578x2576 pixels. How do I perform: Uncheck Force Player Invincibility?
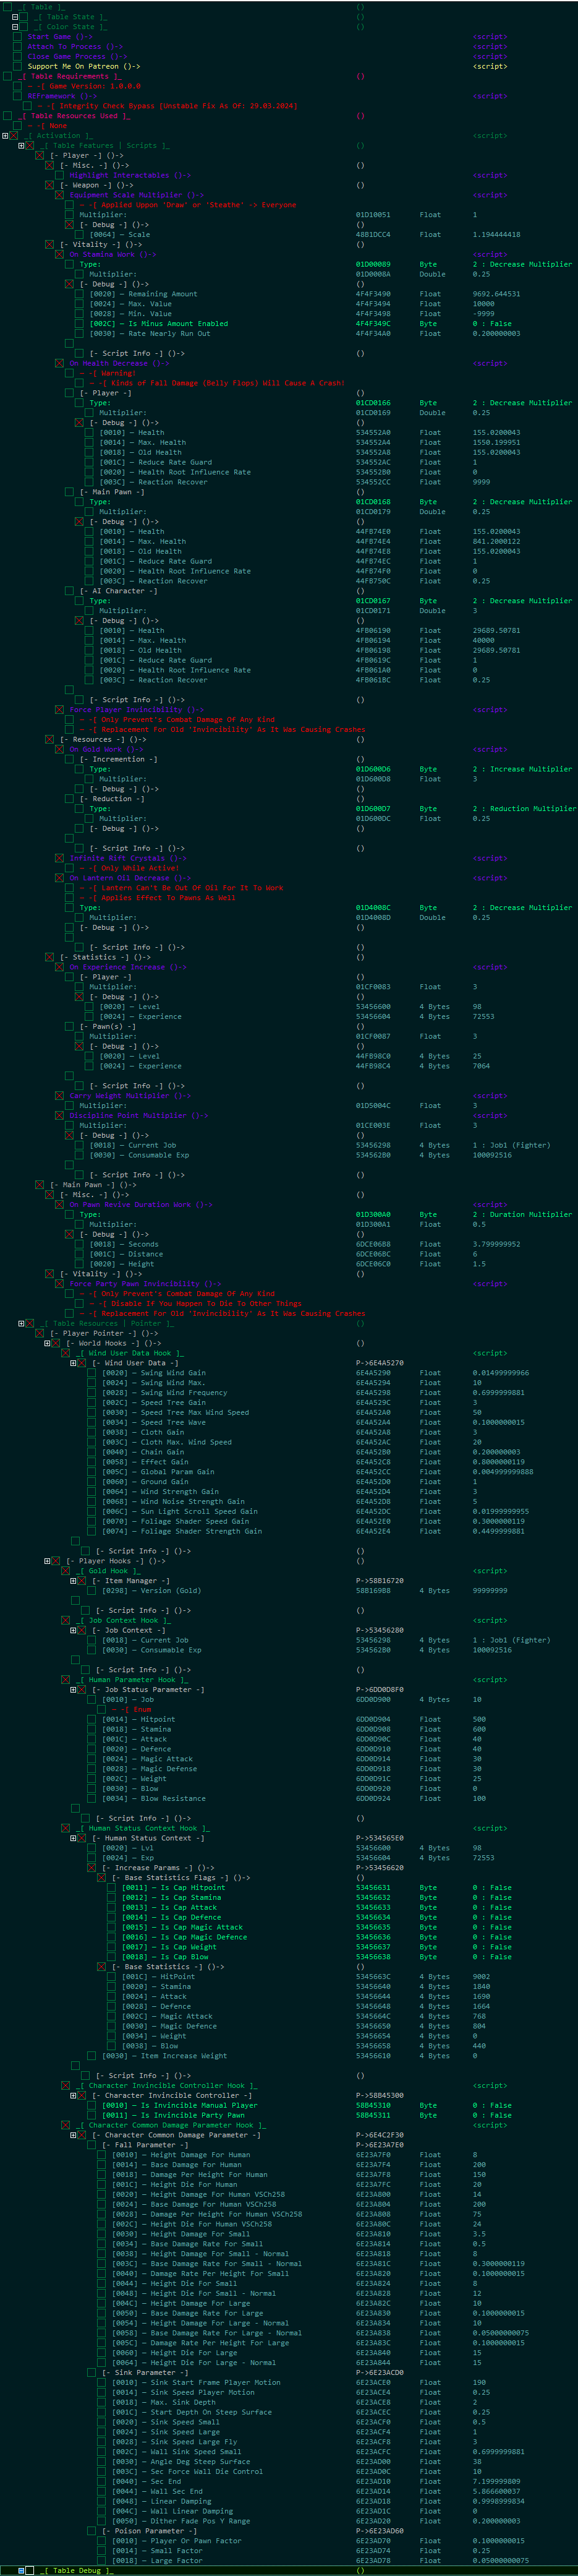click(59, 709)
